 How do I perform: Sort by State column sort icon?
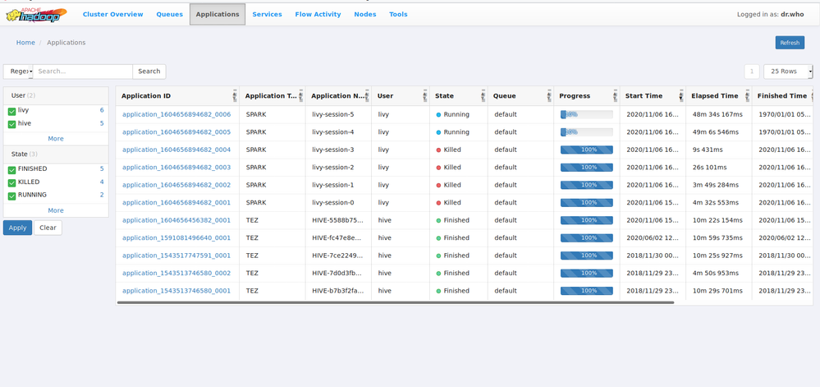point(483,96)
